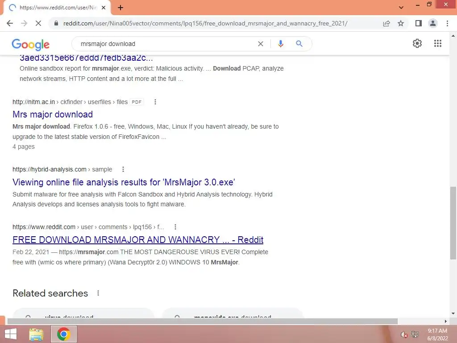The height and width of the screenshot is (343, 457).
Task: Open the taskbar clock 9:17 AM
Action: point(437,335)
